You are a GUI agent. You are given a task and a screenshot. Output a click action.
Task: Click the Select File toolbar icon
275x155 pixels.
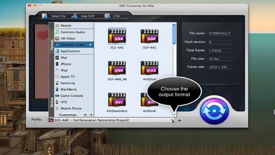tap(45, 16)
